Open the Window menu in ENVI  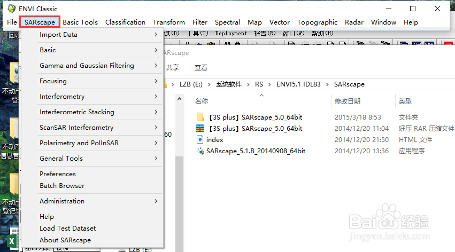tap(383, 22)
